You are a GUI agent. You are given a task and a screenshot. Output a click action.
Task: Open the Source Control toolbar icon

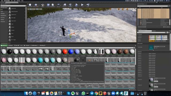[x=36, y=5]
